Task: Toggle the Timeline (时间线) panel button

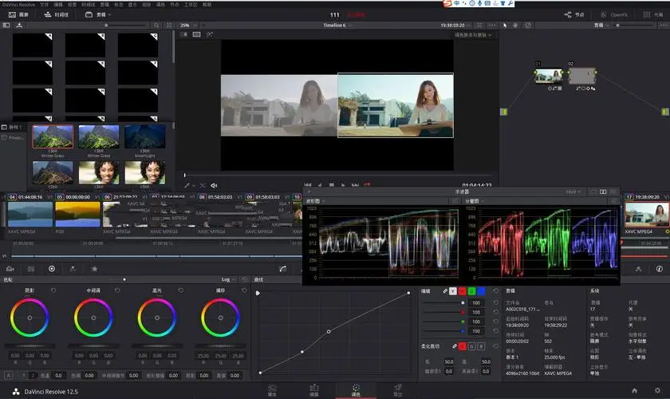Action: [x=56, y=14]
